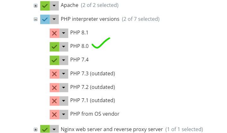Viewport: 227px width, 133px height.
Task: Collapse the PHP interpreter versions node
Action: pos(35,19)
